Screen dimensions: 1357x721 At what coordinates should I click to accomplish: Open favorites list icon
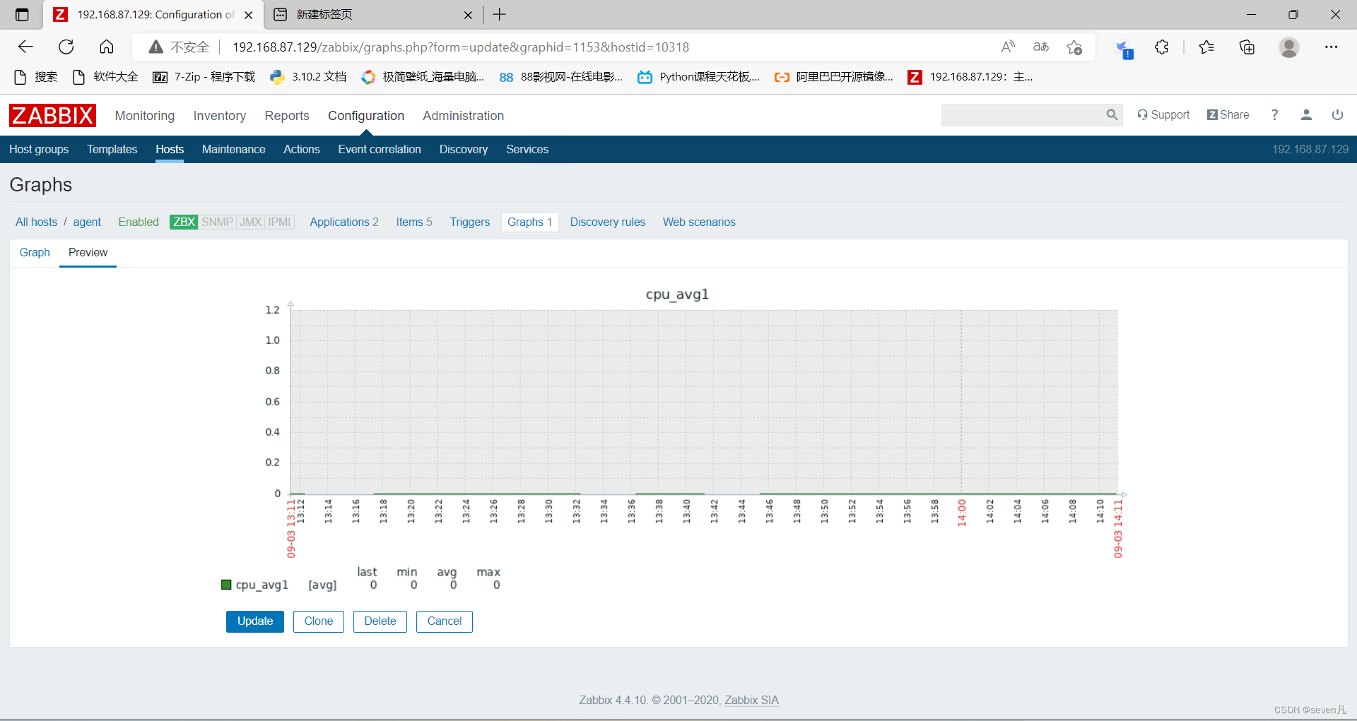(1206, 47)
